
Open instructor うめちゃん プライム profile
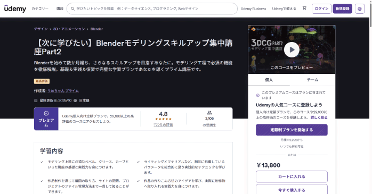[63, 90]
